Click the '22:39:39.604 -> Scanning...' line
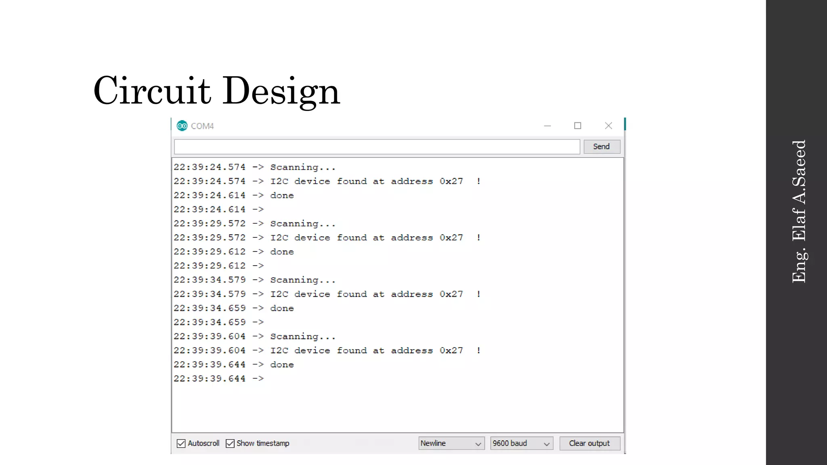 click(x=254, y=337)
